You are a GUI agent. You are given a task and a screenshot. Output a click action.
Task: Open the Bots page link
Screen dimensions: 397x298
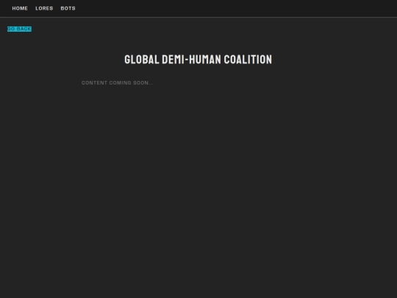[x=68, y=8]
